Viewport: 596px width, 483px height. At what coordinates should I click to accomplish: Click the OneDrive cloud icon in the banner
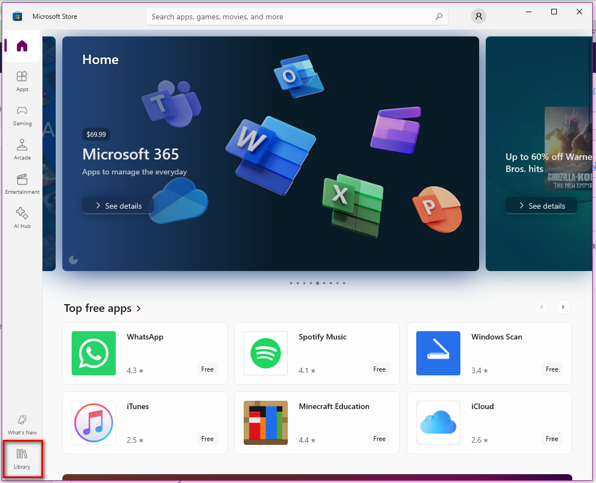click(x=179, y=200)
